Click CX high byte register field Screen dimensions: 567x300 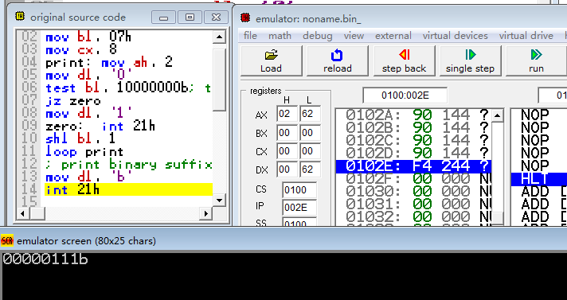pyautogui.click(x=287, y=151)
